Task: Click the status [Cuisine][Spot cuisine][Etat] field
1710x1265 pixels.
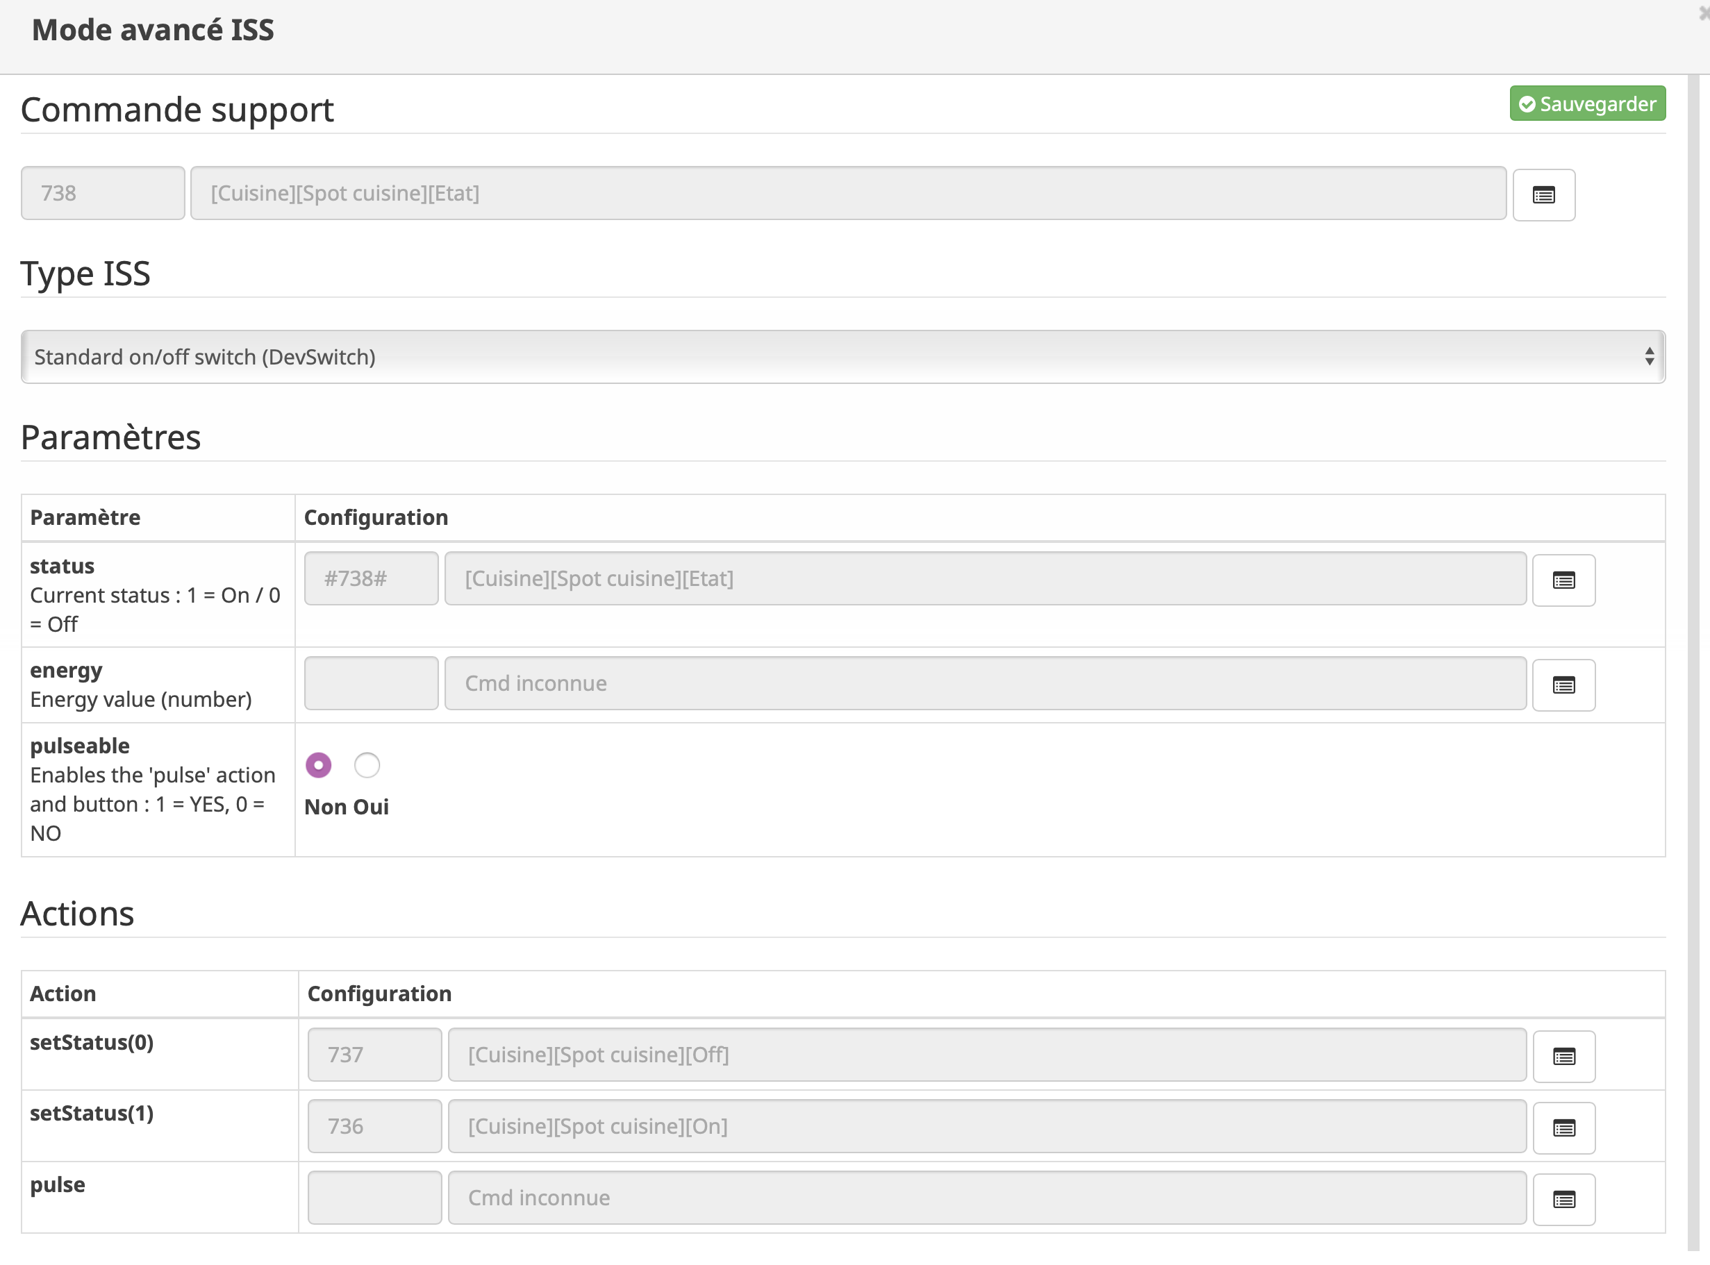Action: click(986, 578)
